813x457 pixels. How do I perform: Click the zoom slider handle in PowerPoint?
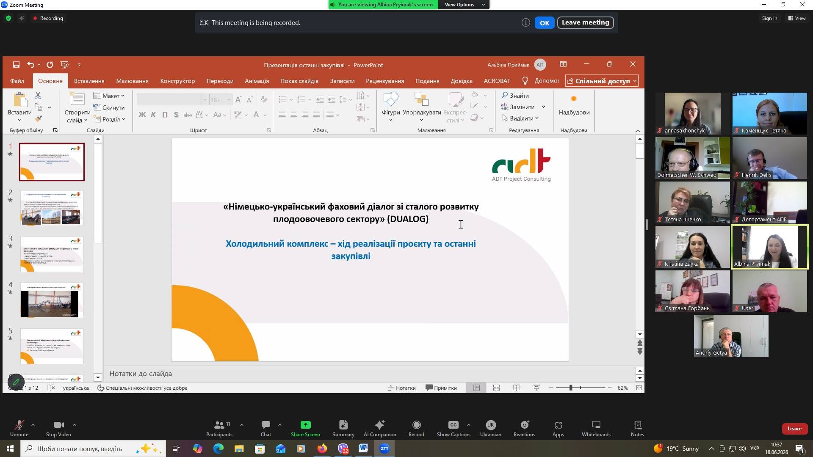[571, 388]
